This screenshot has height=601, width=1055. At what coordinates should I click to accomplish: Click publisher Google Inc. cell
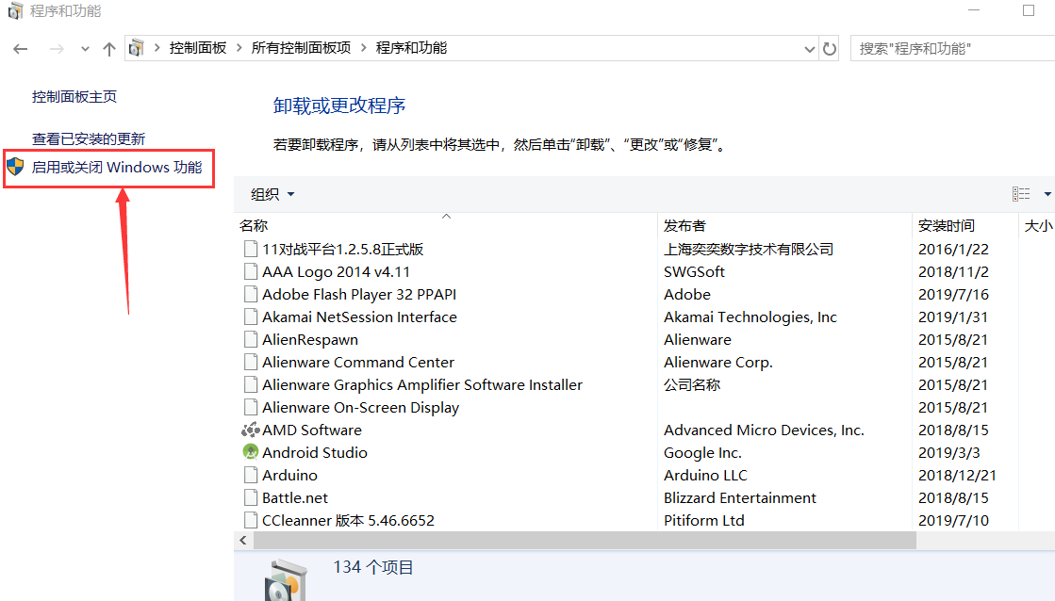coord(702,453)
